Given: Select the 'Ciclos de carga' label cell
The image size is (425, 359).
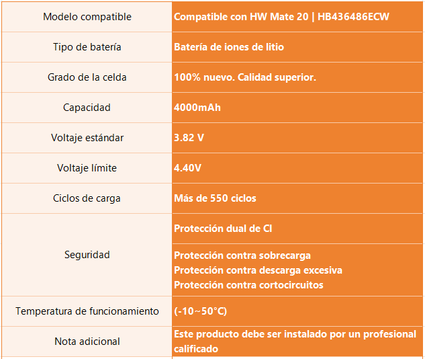Looking at the screenshot, I should (x=87, y=198).
